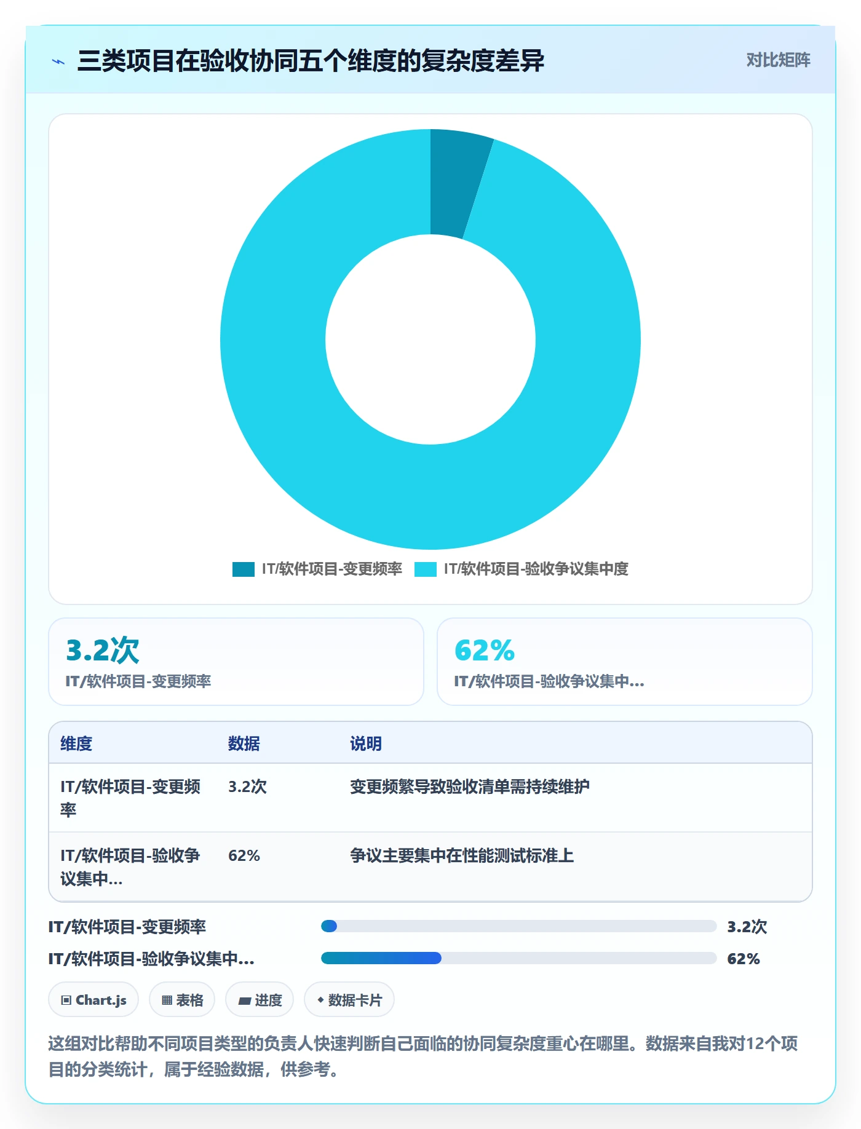The width and height of the screenshot is (861, 1129).
Task: Click the text 变更频繁导致验收清单需持续维护
Action: tap(470, 786)
